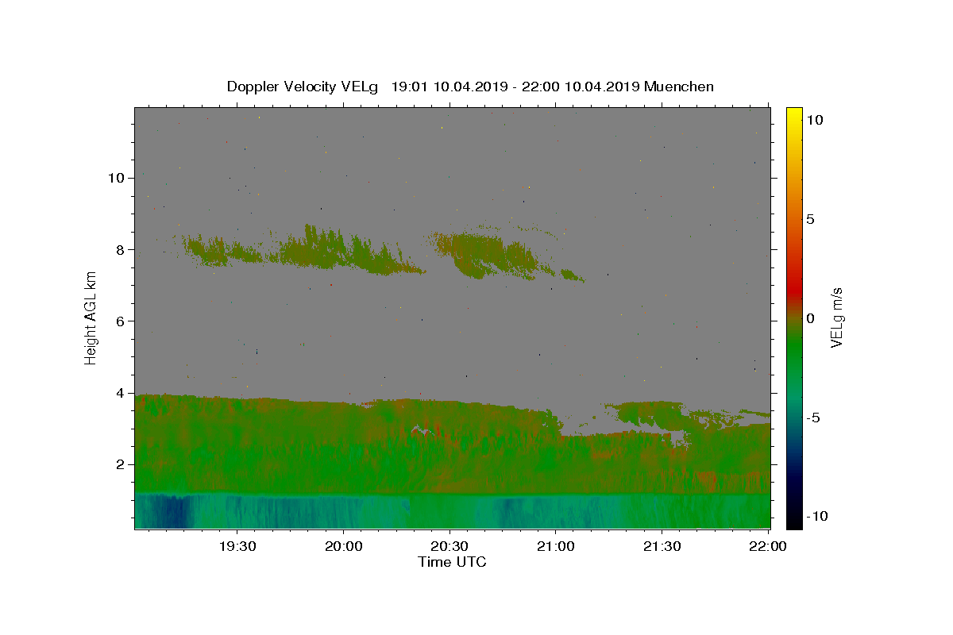
Task: Click the "Height AGL km" axis label
Action: click(91, 318)
